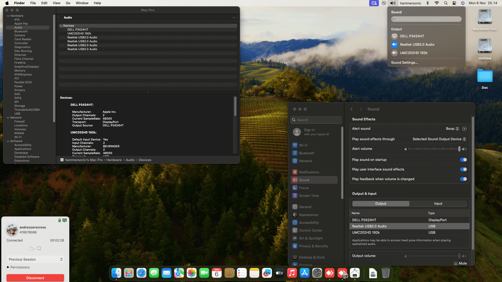The width and height of the screenshot is (502, 282).
Task: Open the Wi-Fi menu bar icon
Action: 437,3
